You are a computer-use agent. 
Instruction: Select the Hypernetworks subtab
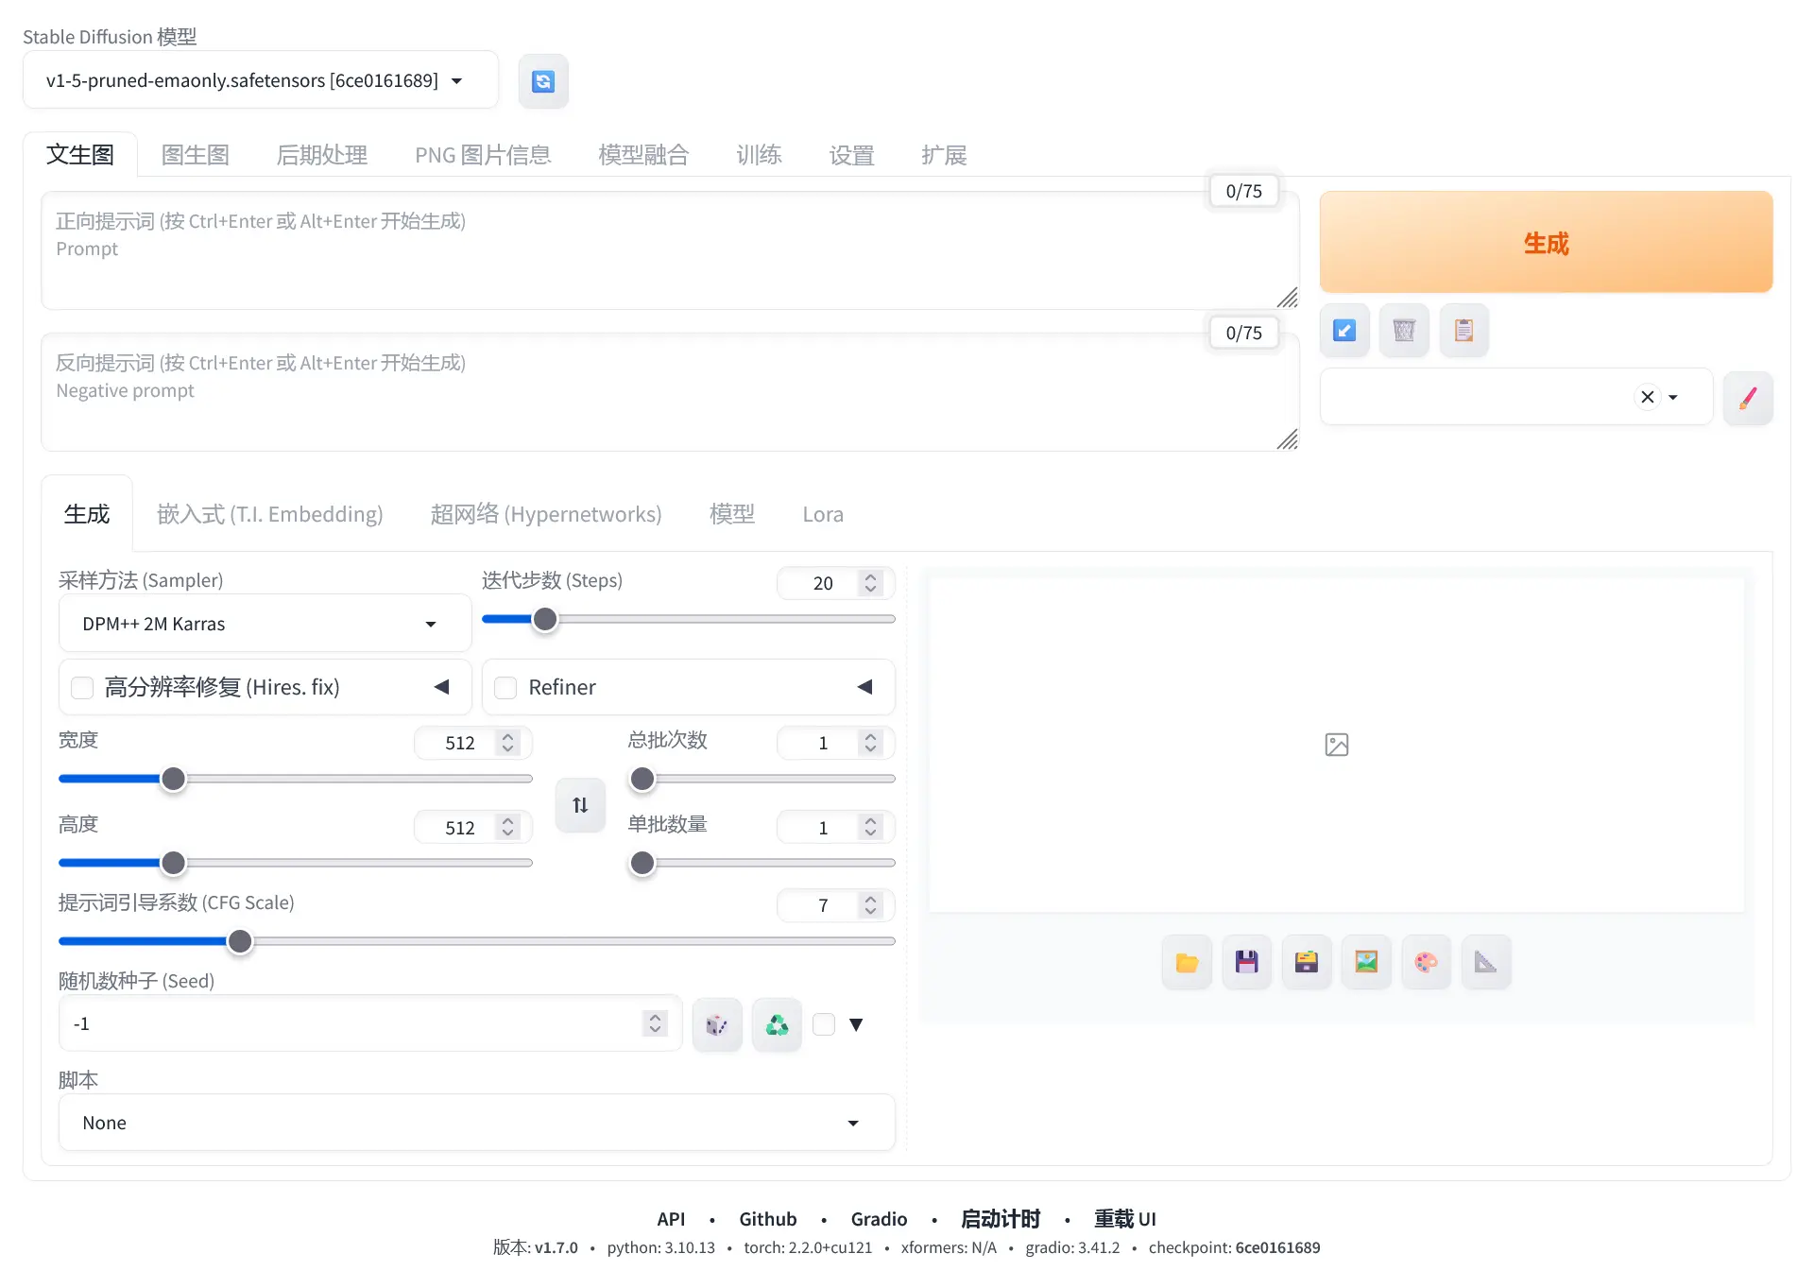[x=546, y=514]
